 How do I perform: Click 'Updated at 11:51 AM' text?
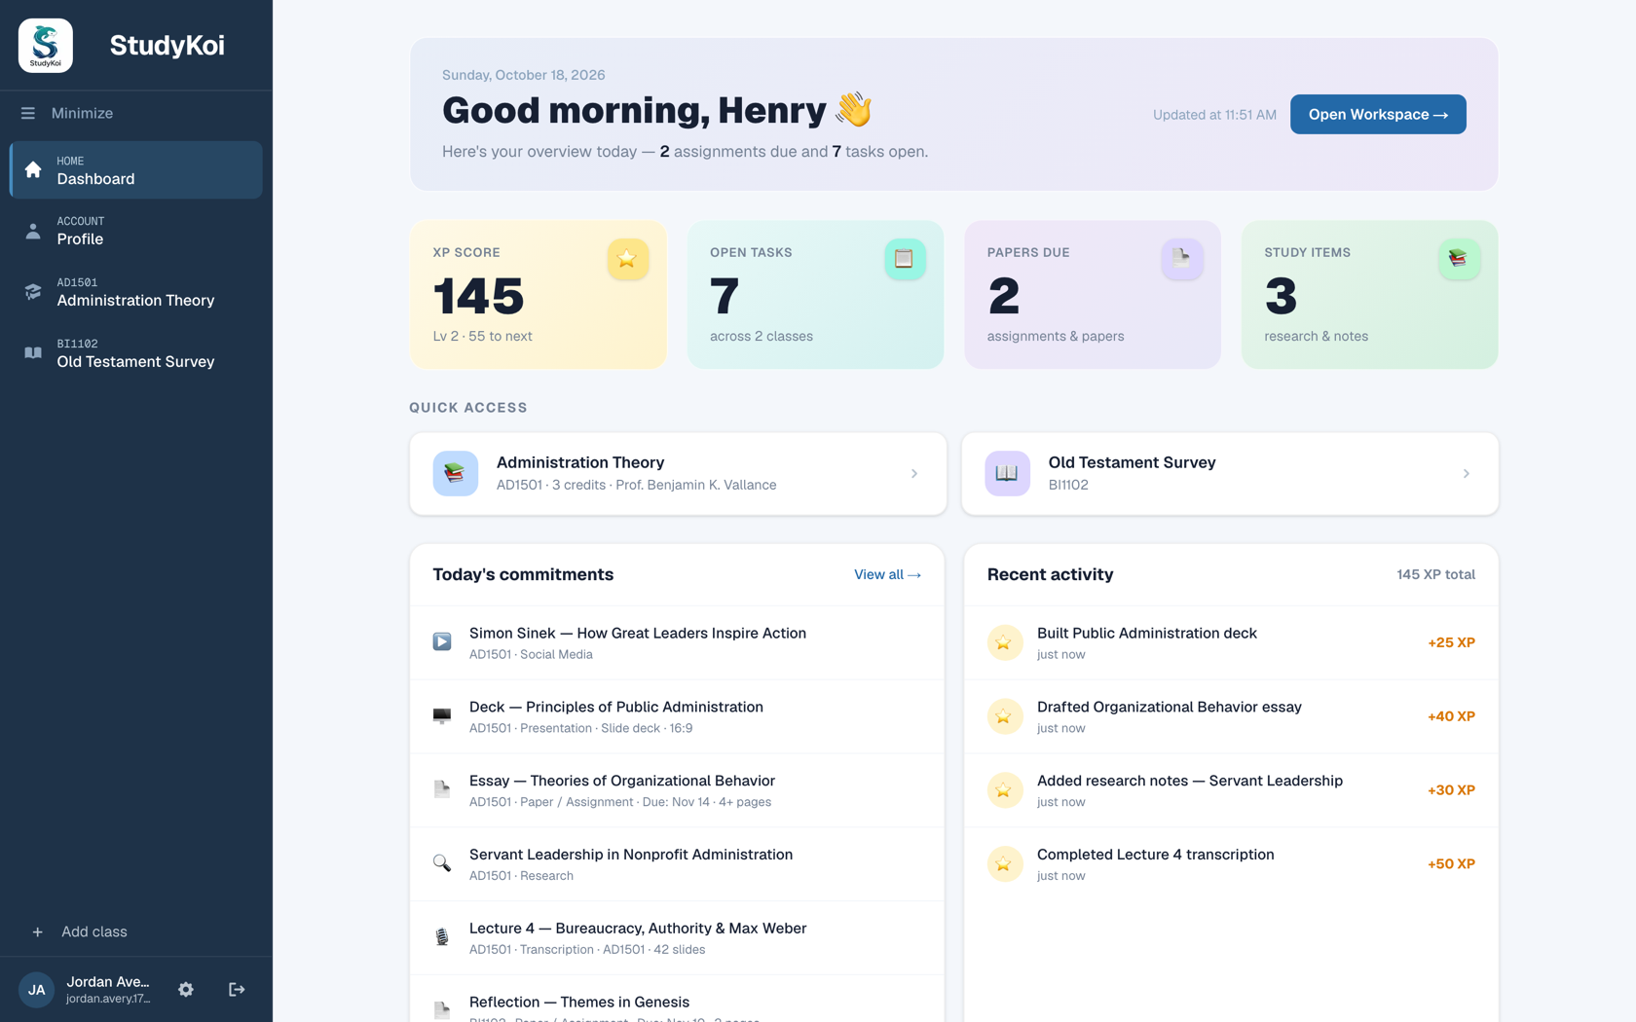[x=1214, y=115]
